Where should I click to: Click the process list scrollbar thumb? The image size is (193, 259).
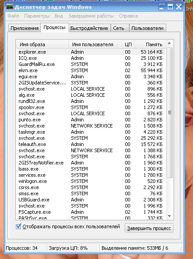pos(169,113)
